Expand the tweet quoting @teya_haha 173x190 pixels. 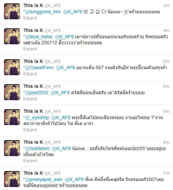[30, 49]
